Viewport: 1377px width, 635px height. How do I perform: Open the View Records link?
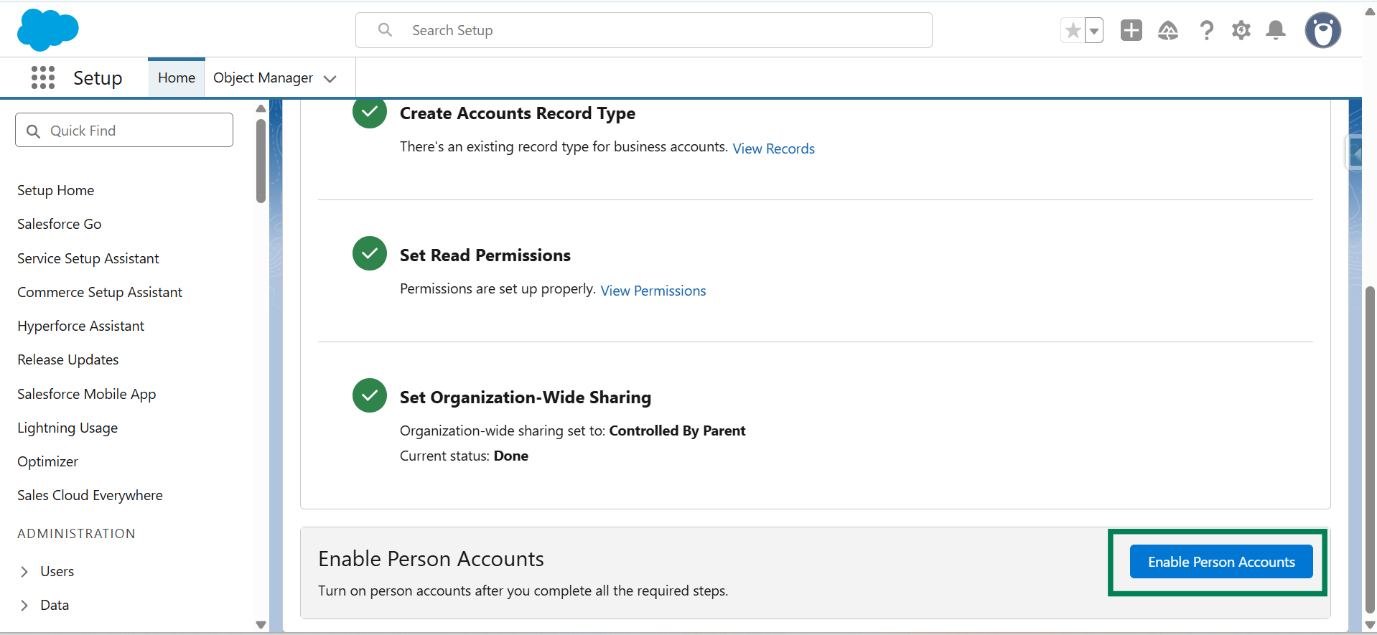(x=773, y=149)
